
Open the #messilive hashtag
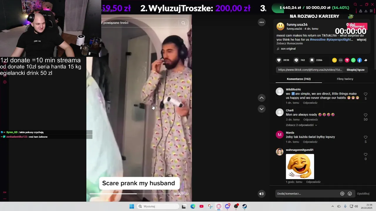tap(318, 40)
